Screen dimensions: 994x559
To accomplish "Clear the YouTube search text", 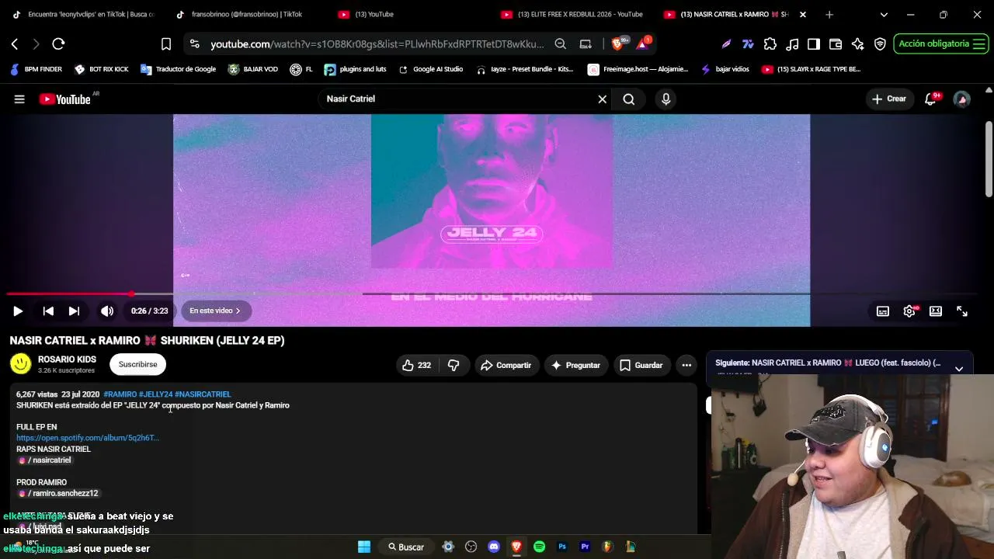I will [x=602, y=99].
